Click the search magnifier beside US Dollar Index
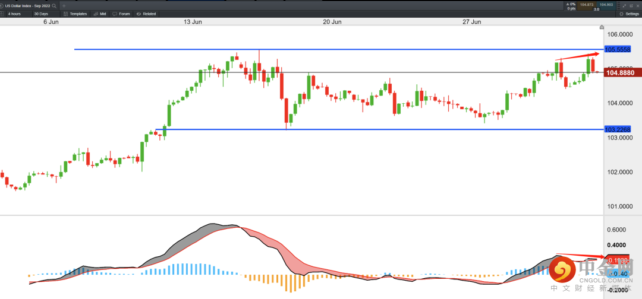 point(54,6)
